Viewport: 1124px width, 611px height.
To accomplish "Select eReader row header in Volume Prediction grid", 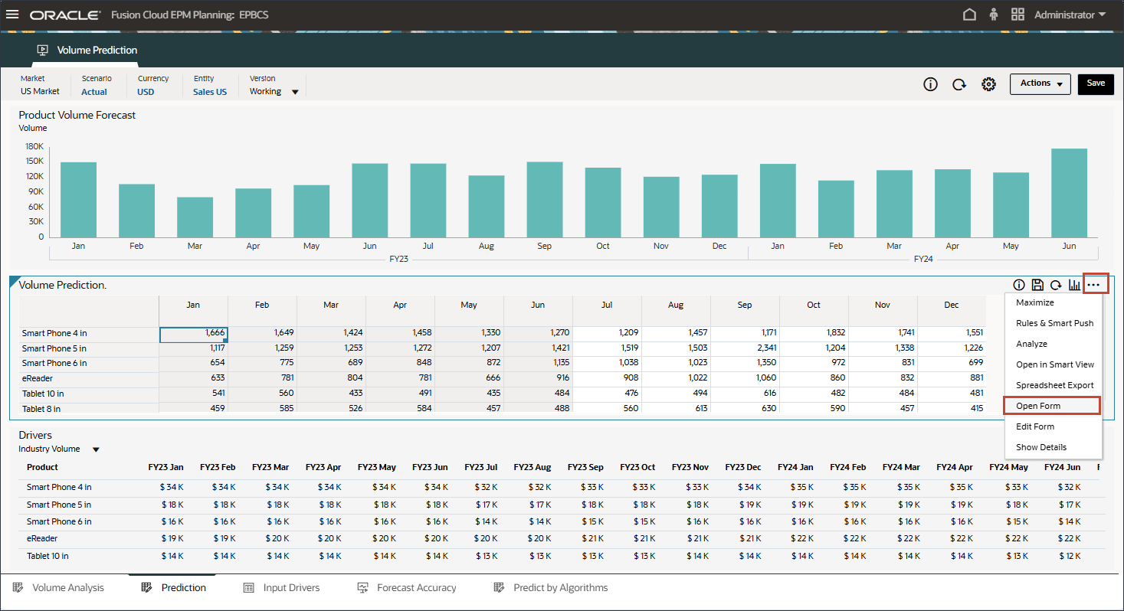I will pos(89,377).
